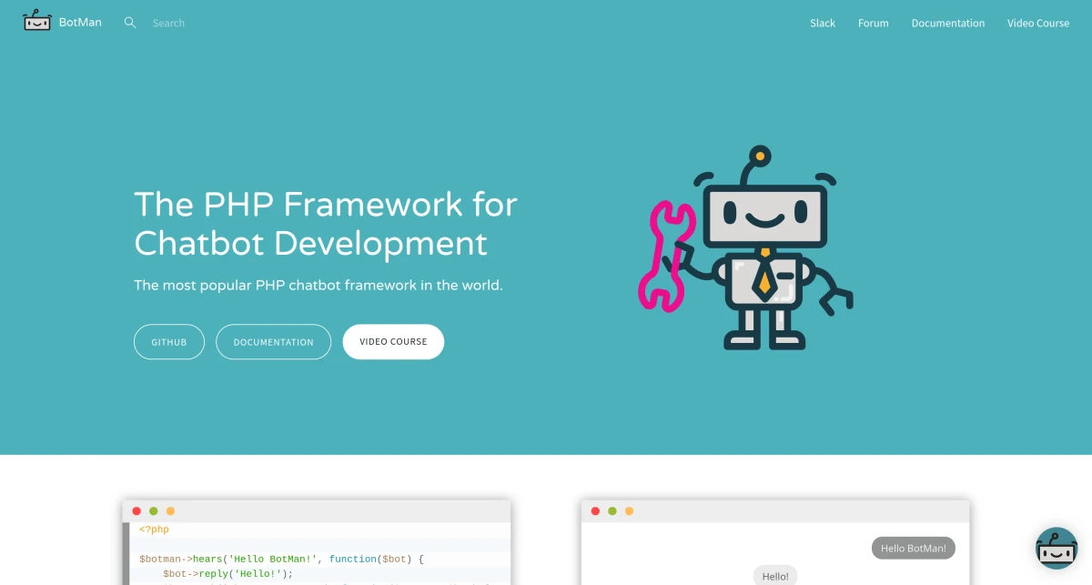This screenshot has height=585, width=1092.
Task: Click the GITHUB button
Action: tap(168, 341)
